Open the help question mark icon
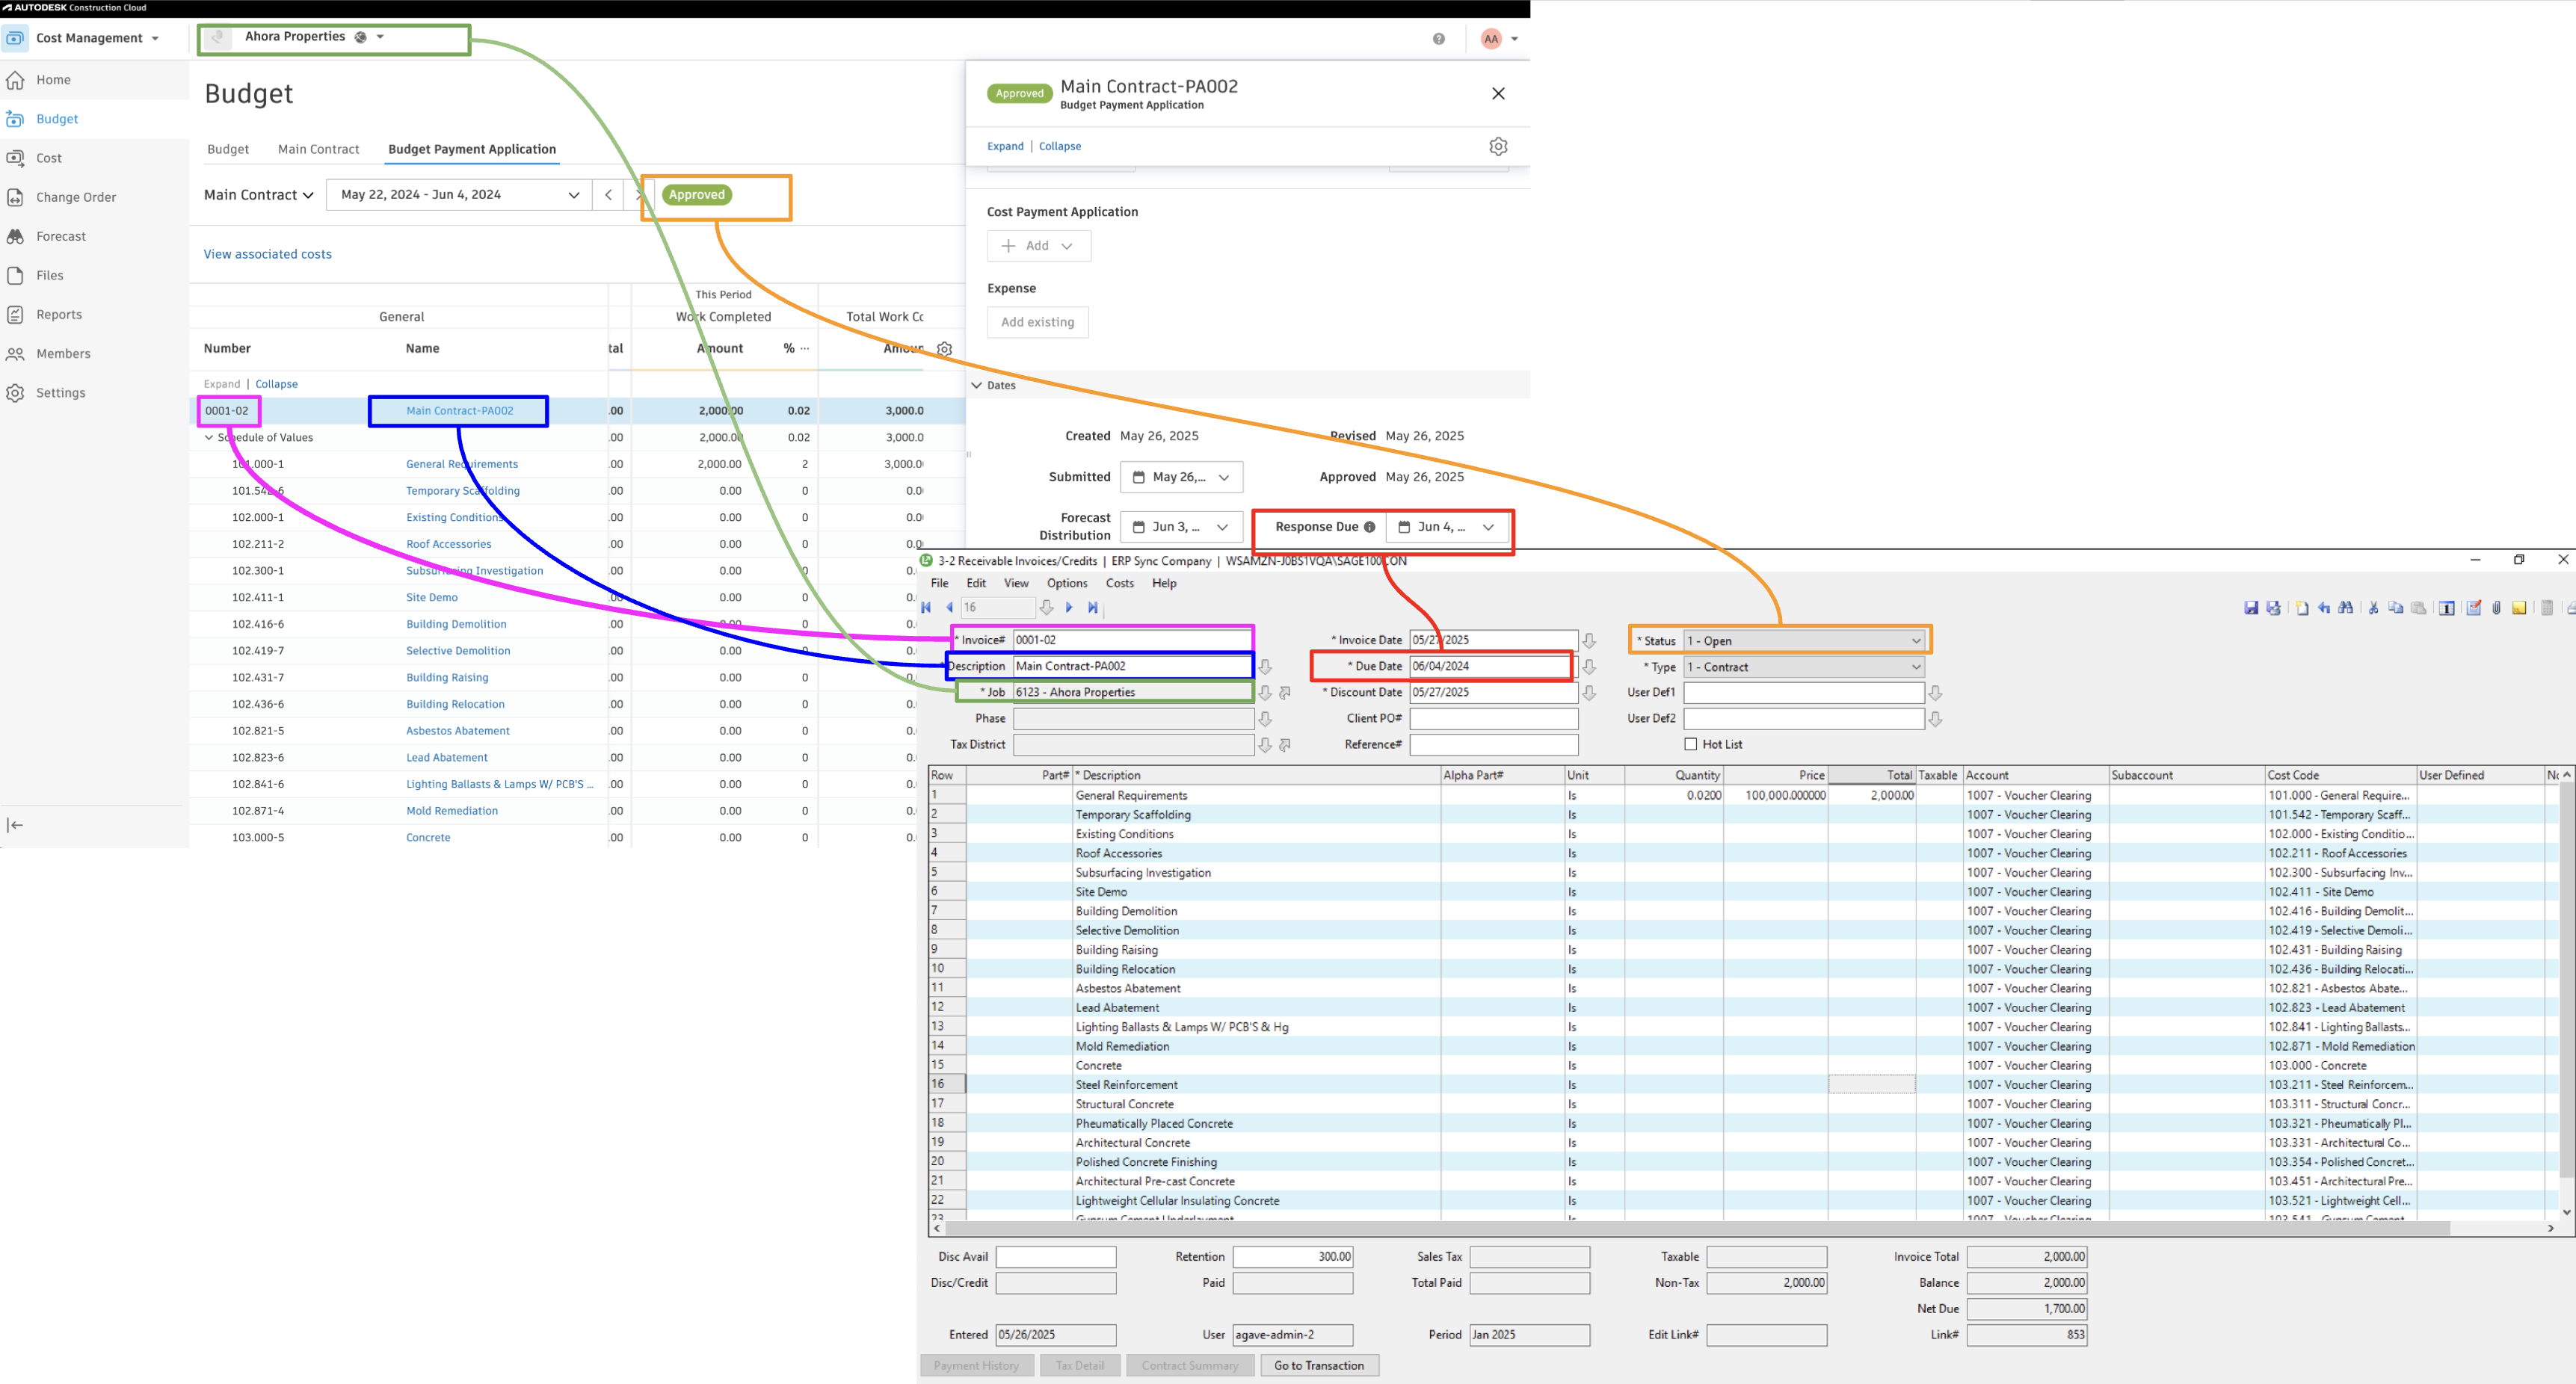This screenshot has width=2576, height=1384. pyautogui.click(x=1438, y=39)
